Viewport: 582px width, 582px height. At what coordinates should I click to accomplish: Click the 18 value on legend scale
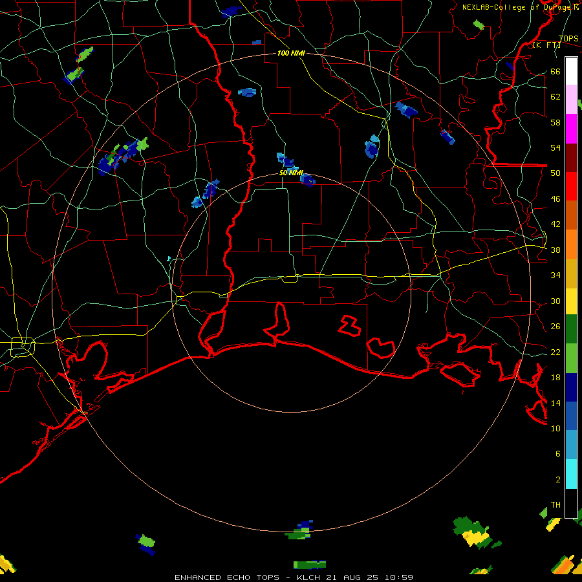555,378
